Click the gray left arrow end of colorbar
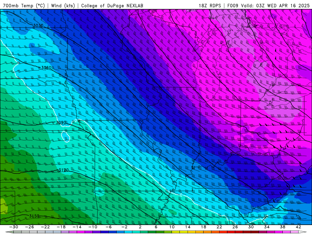Viewport: 312px width, 234px height. coord(9,232)
